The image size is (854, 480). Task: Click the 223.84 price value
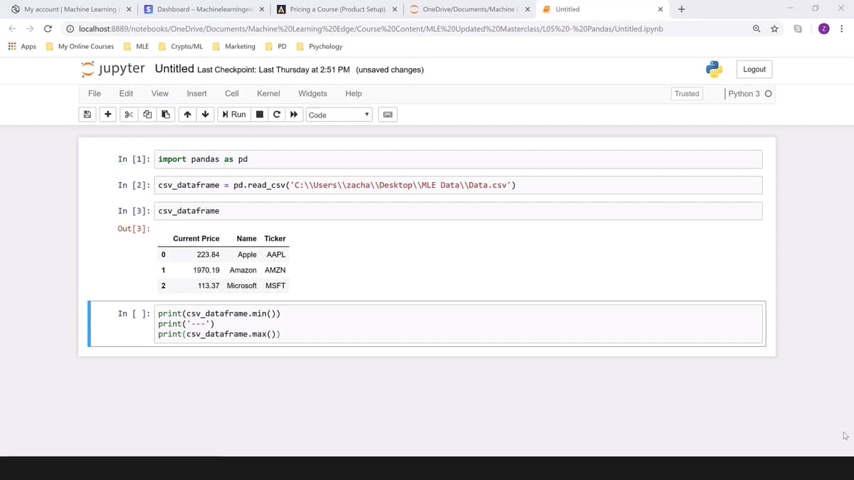click(x=208, y=255)
